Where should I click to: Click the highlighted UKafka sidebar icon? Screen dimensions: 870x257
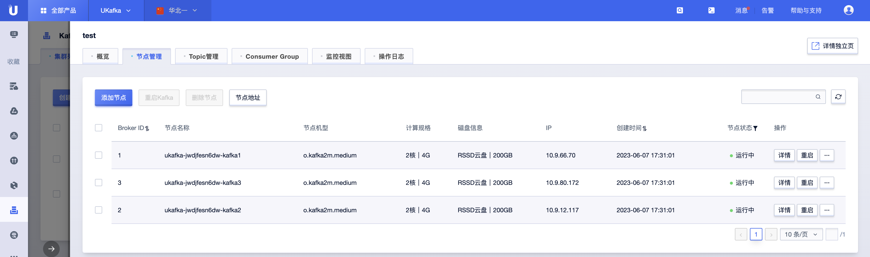pos(14,210)
